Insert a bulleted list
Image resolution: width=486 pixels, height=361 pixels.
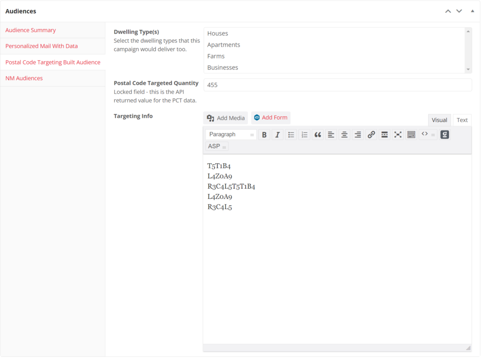[291, 135]
